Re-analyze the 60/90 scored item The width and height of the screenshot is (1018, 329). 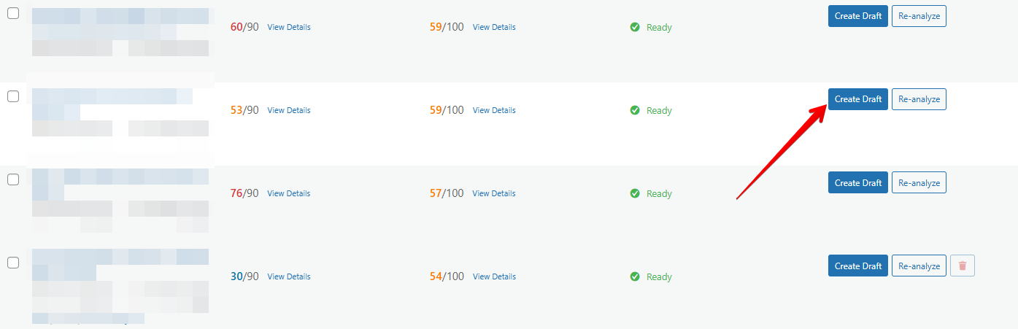919,16
